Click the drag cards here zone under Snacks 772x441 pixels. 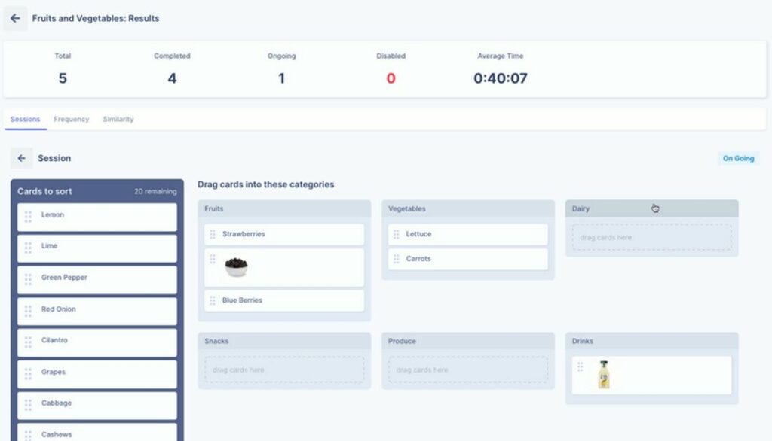[x=283, y=370]
